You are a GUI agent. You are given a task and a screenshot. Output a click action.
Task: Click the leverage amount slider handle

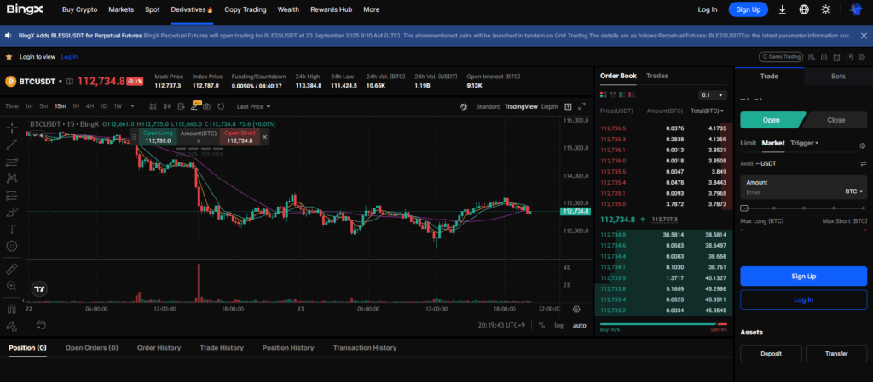tap(744, 208)
